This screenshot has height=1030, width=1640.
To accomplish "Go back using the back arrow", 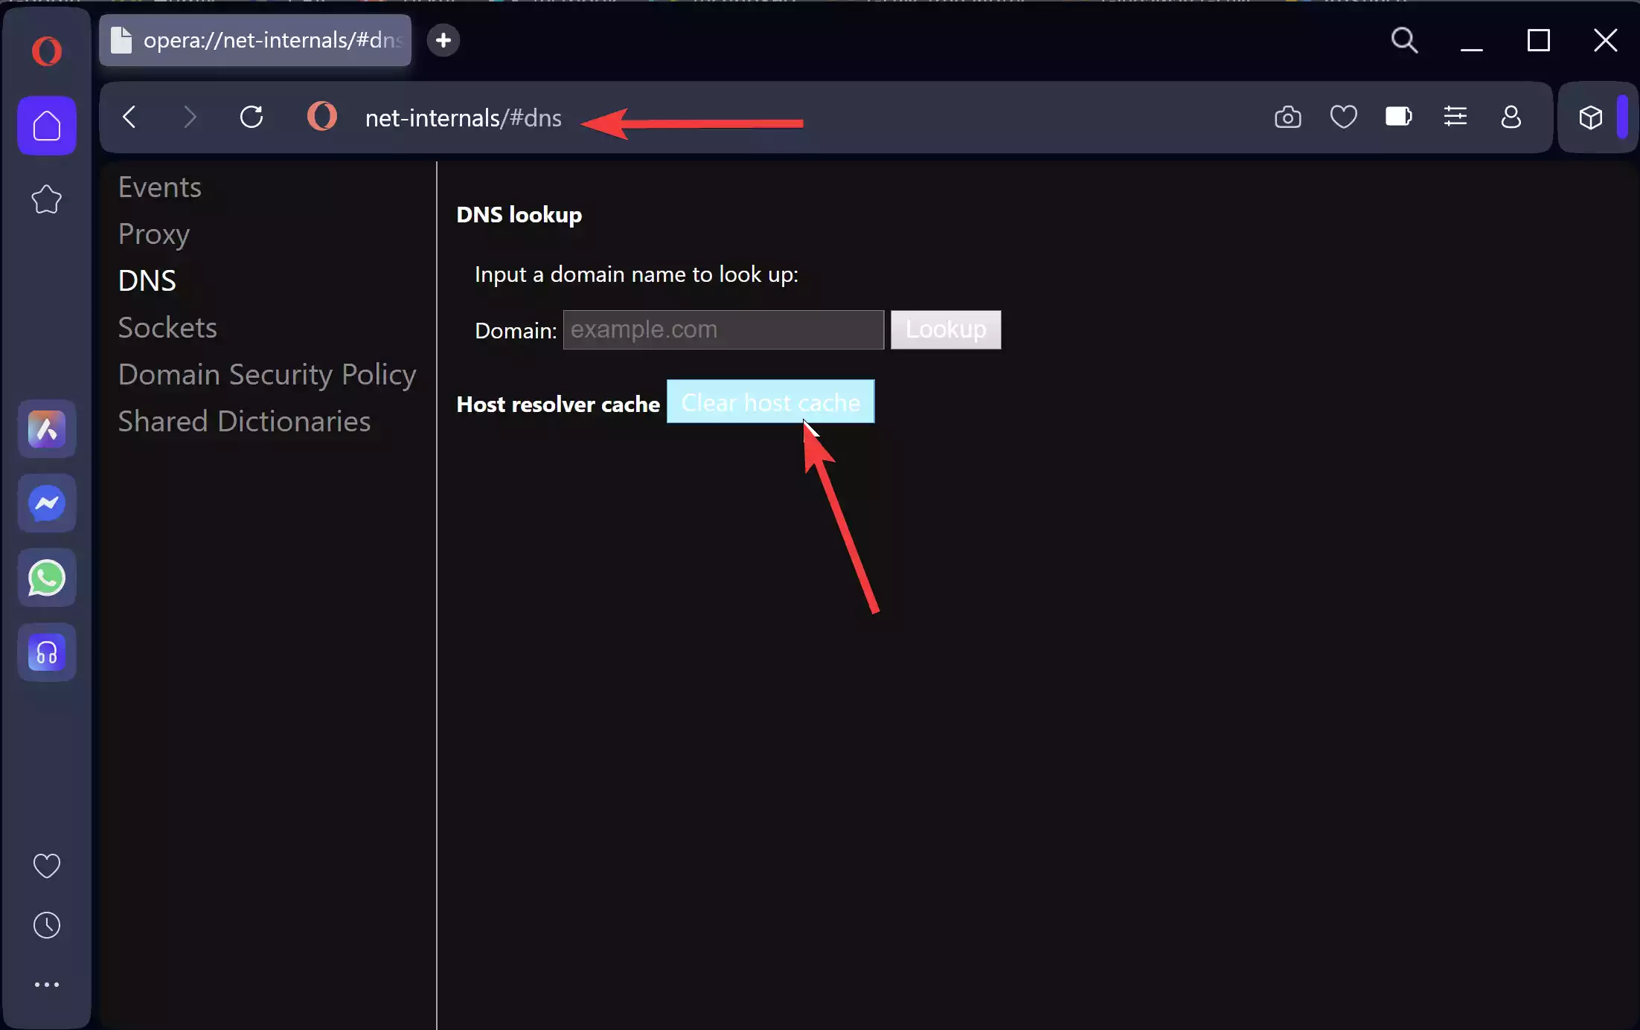I will click(130, 117).
